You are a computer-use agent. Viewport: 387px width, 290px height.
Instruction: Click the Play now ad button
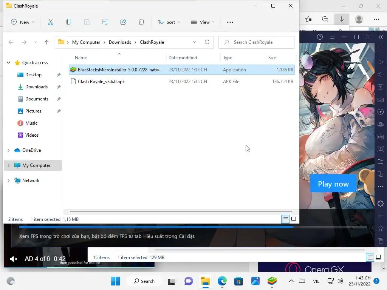click(x=333, y=184)
